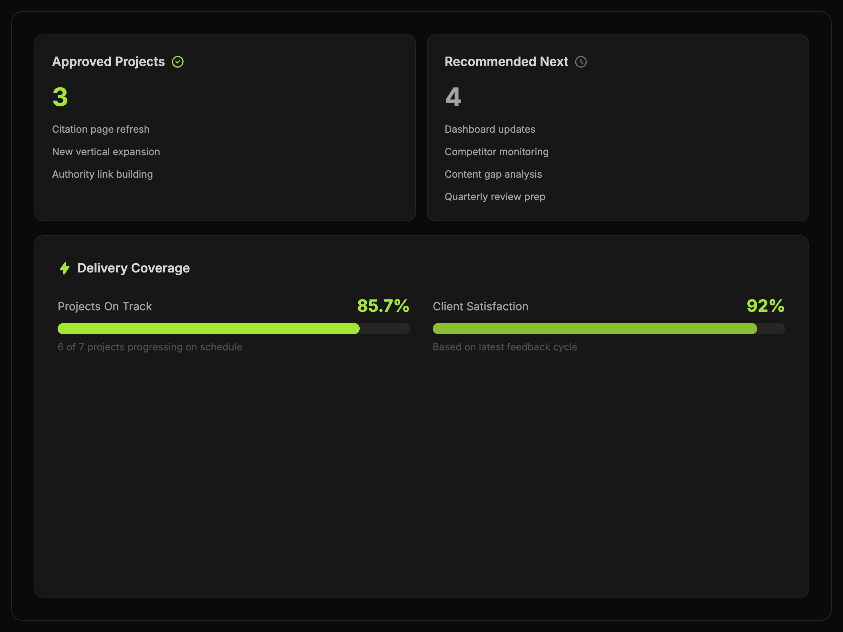Select the Citation page refresh item
Screen dimensions: 843x632
100,130
